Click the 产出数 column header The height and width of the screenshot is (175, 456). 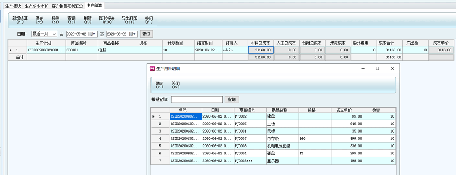click(x=415, y=43)
